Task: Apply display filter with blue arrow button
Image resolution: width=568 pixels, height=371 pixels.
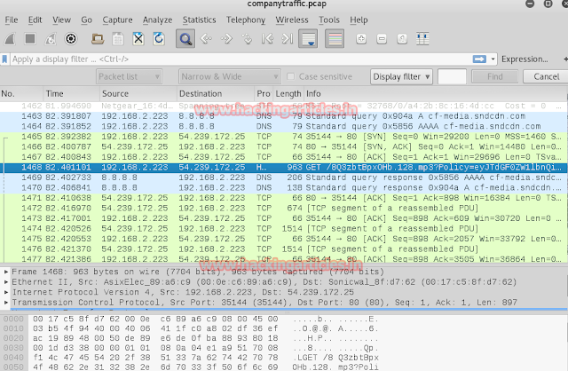Action: [x=479, y=59]
